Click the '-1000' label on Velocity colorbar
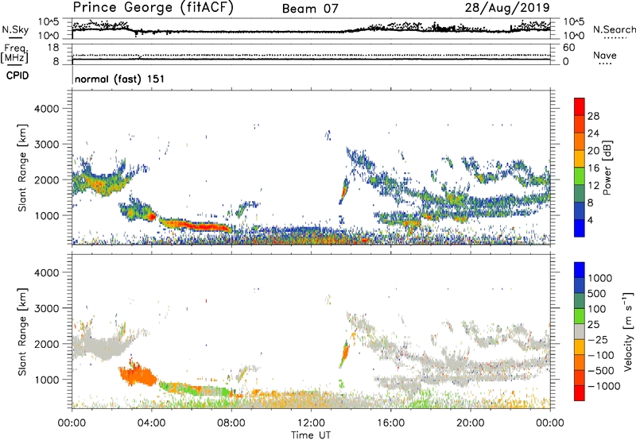Screen dimensions: 636x440 [603, 386]
